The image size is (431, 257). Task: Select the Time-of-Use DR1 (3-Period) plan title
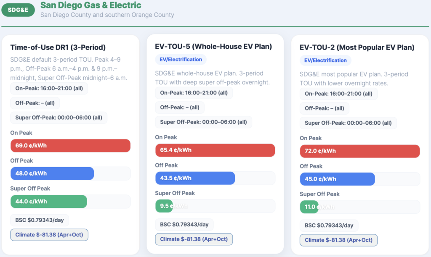[58, 47]
